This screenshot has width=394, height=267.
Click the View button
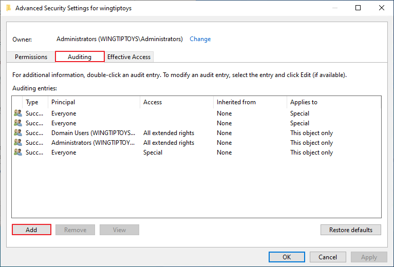[119, 230]
